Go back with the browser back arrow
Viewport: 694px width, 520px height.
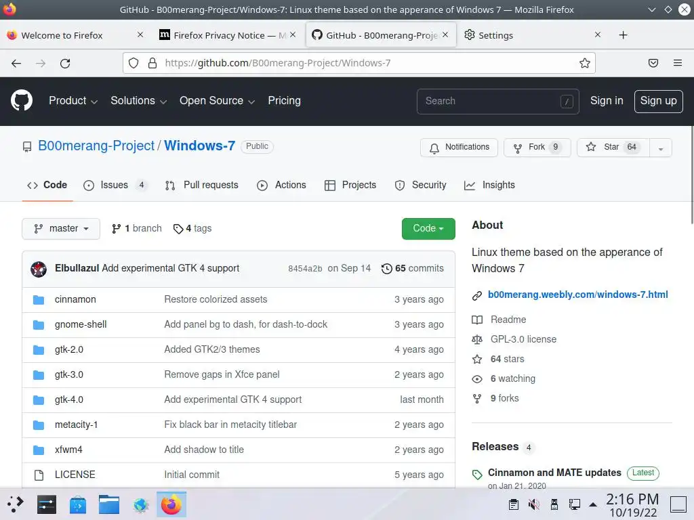coord(16,63)
